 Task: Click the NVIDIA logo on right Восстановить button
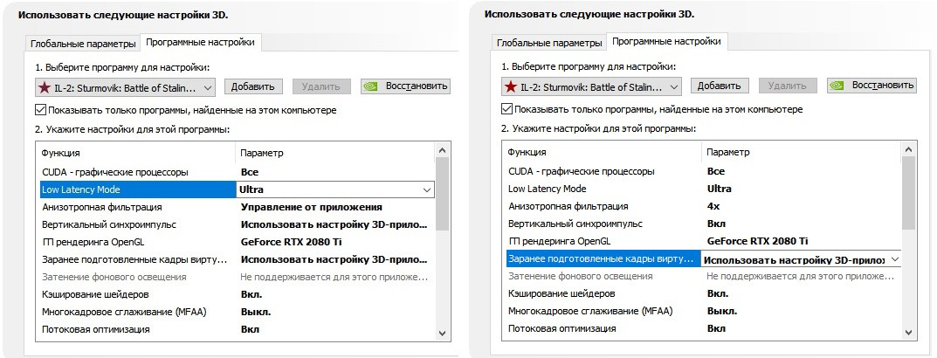click(837, 86)
